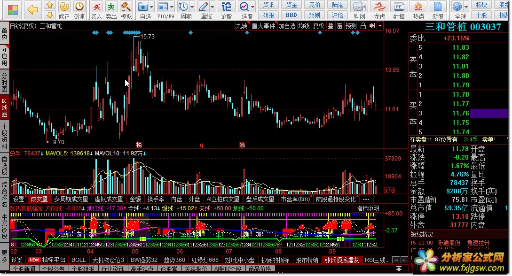Click the BBD button
This screenshot has width=512, height=276.
click(x=291, y=15)
